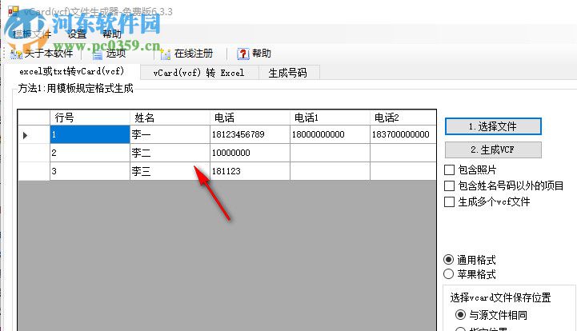
Task: Click the app icon in title bar
Action: (x=14, y=11)
